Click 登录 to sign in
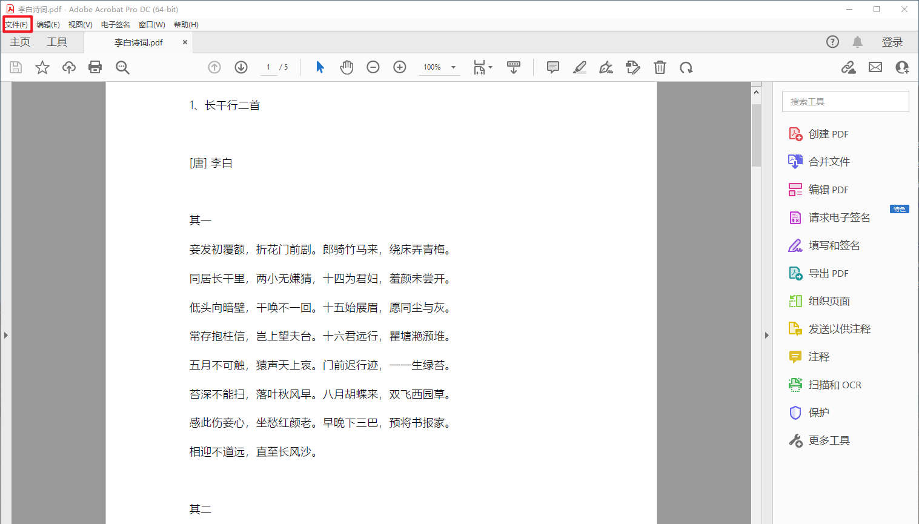This screenshot has width=919, height=524. point(892,42)
